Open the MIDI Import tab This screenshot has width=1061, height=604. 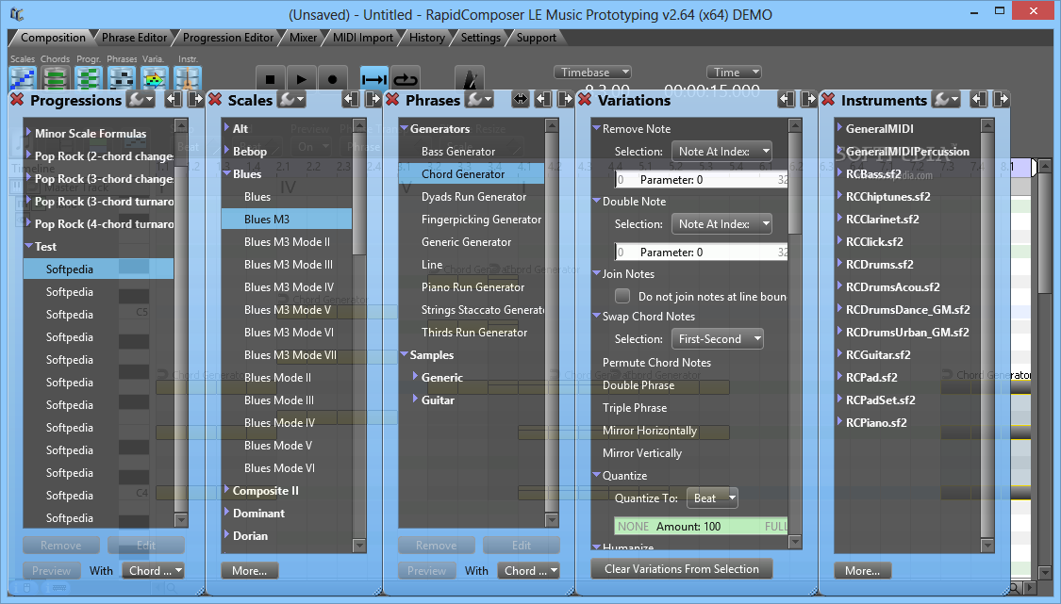[363, 38]
